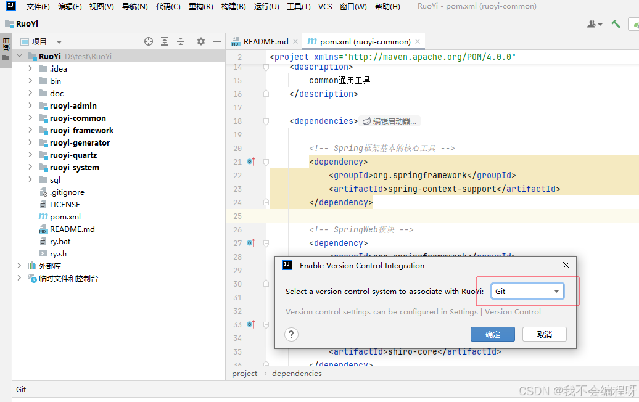Hide the project panel with minus icon

coord(217,41)
